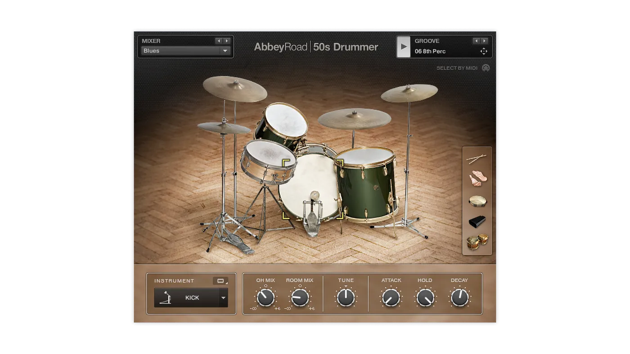Go to previous mixer preset
Screen dimensions: 630x354
point(219,41)
